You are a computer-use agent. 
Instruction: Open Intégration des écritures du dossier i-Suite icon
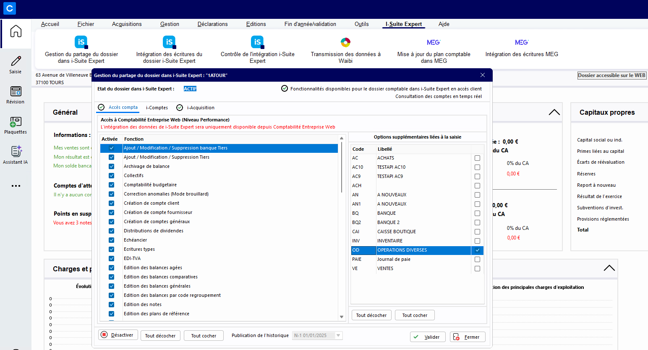click(169, 42)
